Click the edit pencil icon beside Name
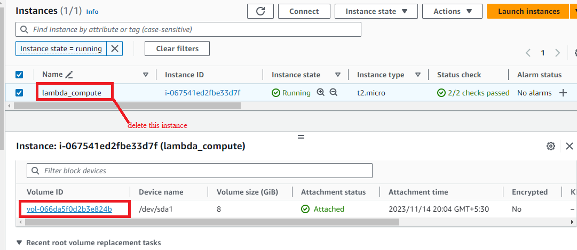This screenshot has width=577, height=250. pos(69,75)
